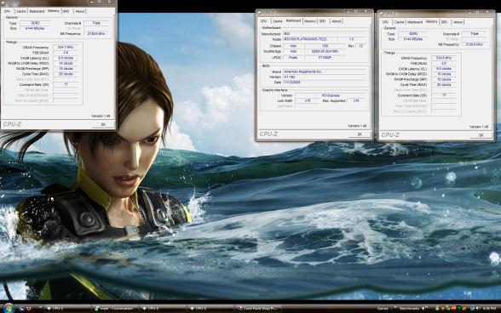The width and height of the screenshot is (501, 313).
Task: Click NB Frequency value in right window
Action: [x=475, y=44]
